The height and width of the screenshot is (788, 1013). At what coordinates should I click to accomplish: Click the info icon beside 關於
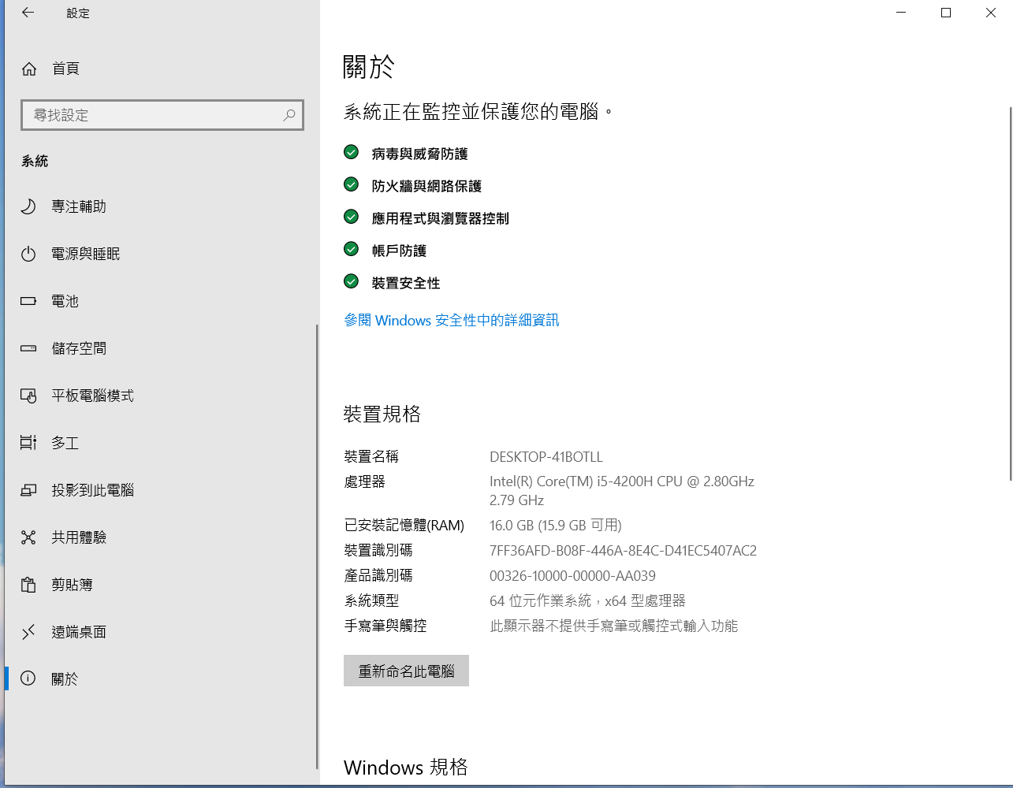click(28, 678)
